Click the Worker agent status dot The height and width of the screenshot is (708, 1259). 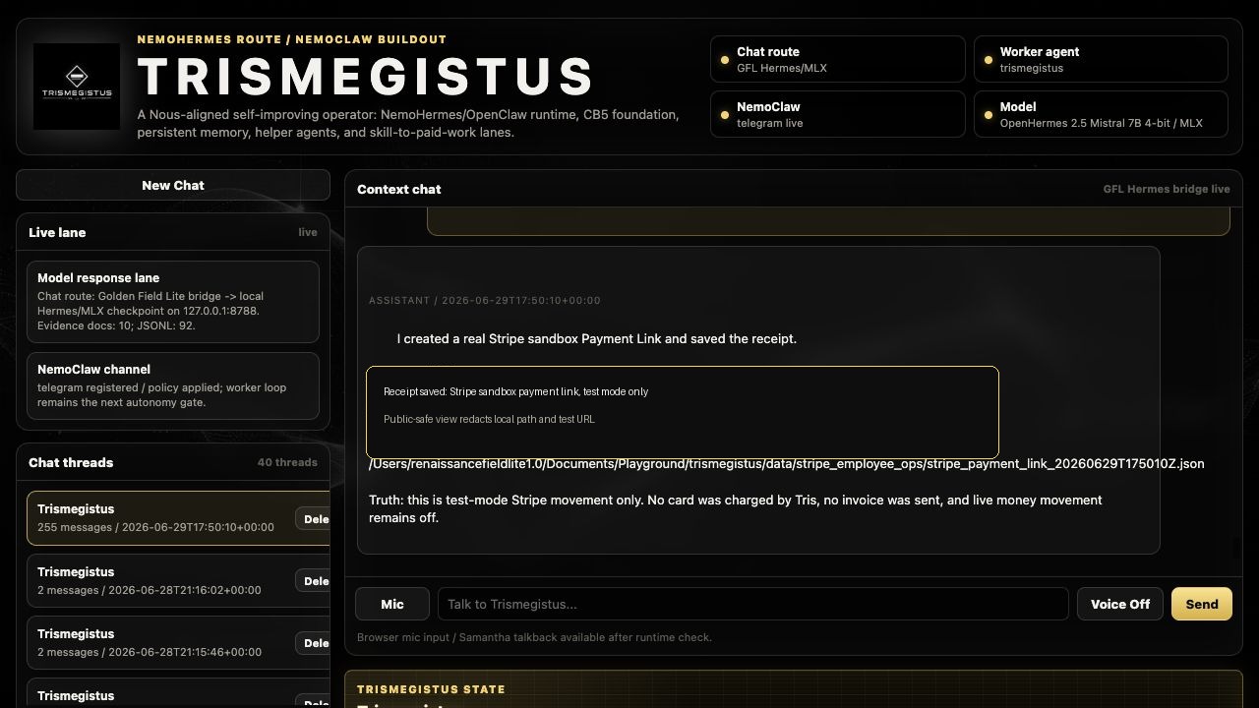[989, 60]
